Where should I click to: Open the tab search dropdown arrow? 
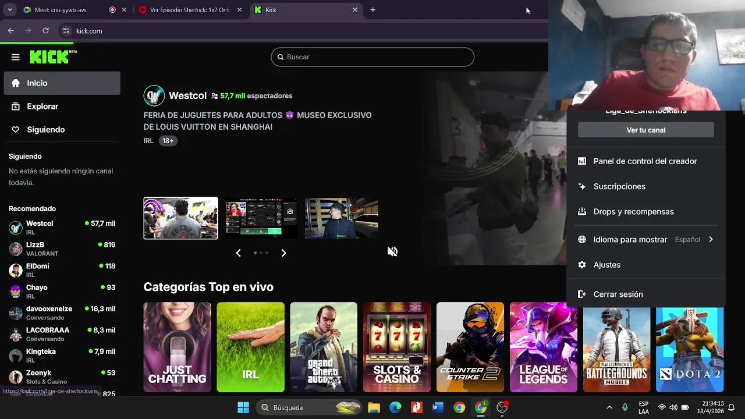pos(9,10)
